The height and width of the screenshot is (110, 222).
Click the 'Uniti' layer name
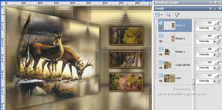click(178, 78)
